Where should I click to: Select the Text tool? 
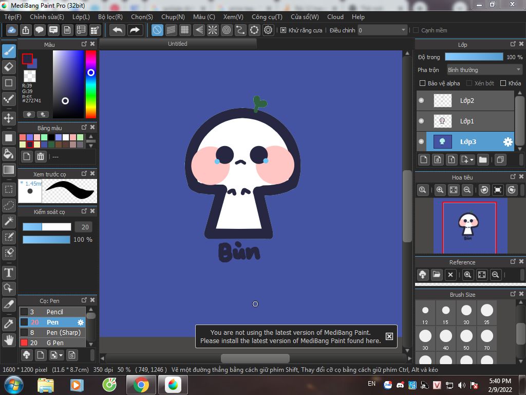click(x=9, y=273)
